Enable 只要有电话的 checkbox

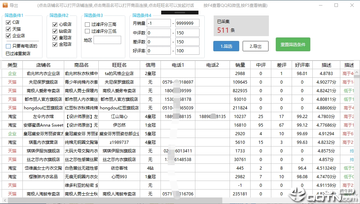click(x=8, y=46)
